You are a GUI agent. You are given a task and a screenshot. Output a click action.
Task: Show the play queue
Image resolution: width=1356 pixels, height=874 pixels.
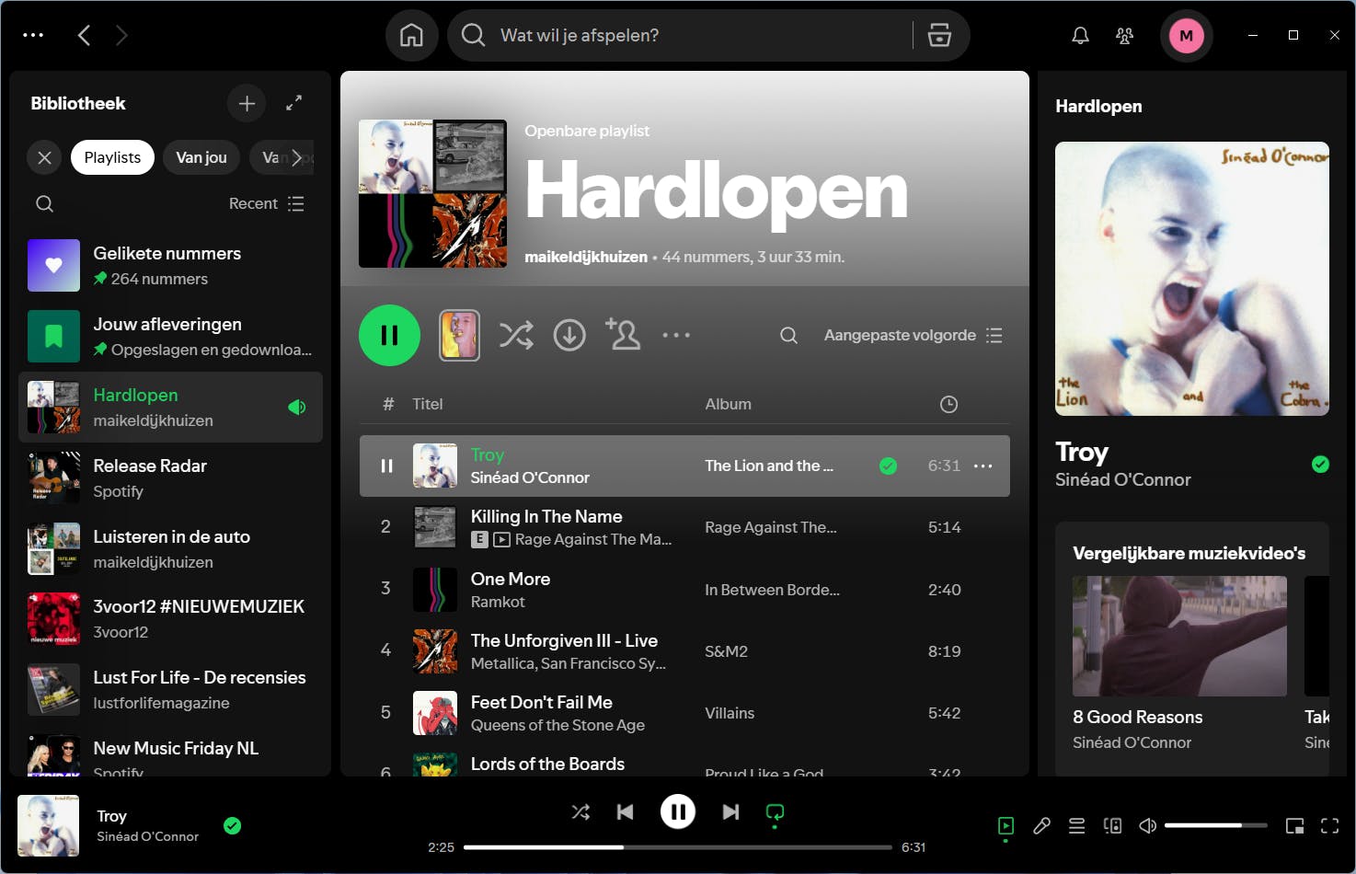coord(1076,825)
